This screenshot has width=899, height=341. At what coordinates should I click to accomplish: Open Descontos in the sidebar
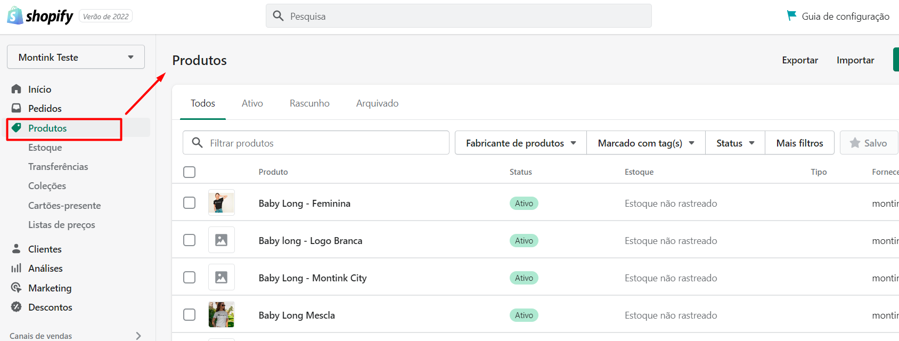coord(50,307)
